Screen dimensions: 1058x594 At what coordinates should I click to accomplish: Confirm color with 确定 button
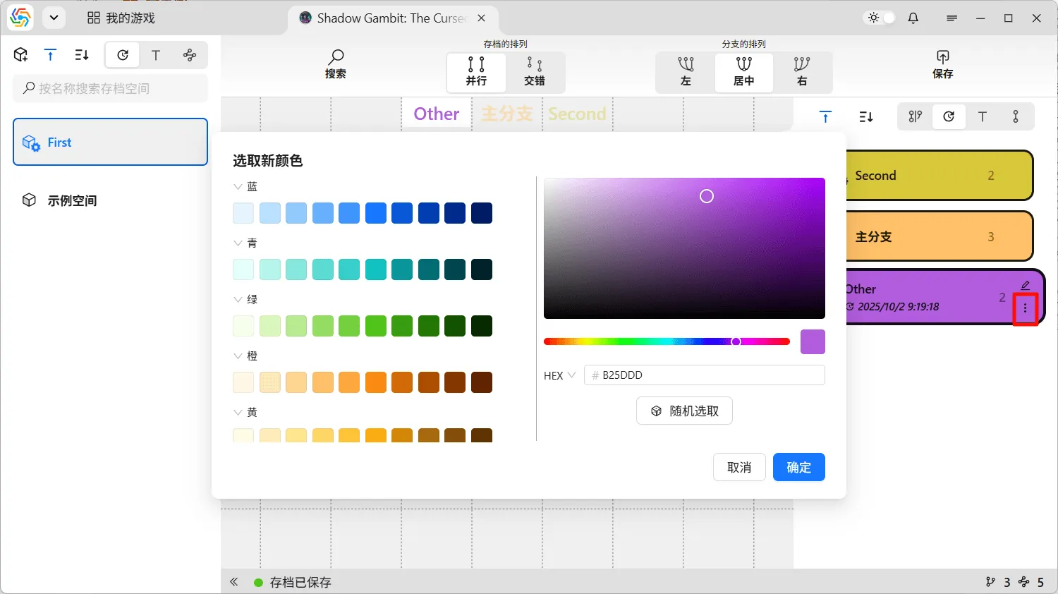tap(798, 467)
